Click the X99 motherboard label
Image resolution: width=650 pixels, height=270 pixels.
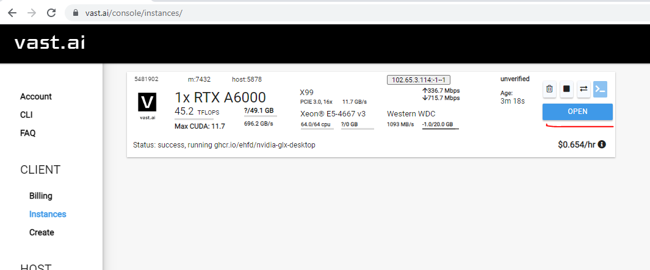pos(306,92)
